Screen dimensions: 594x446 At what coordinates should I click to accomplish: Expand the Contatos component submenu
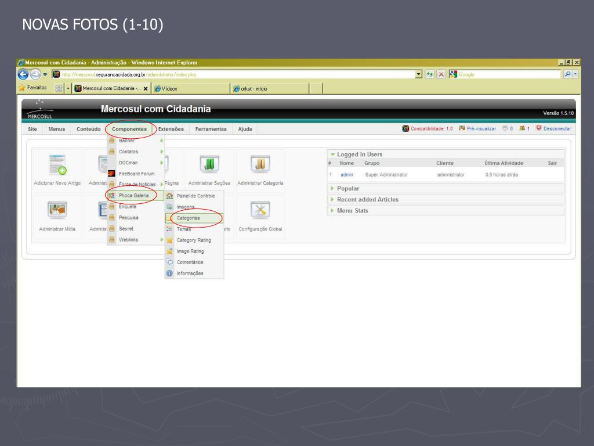point(136,152)
